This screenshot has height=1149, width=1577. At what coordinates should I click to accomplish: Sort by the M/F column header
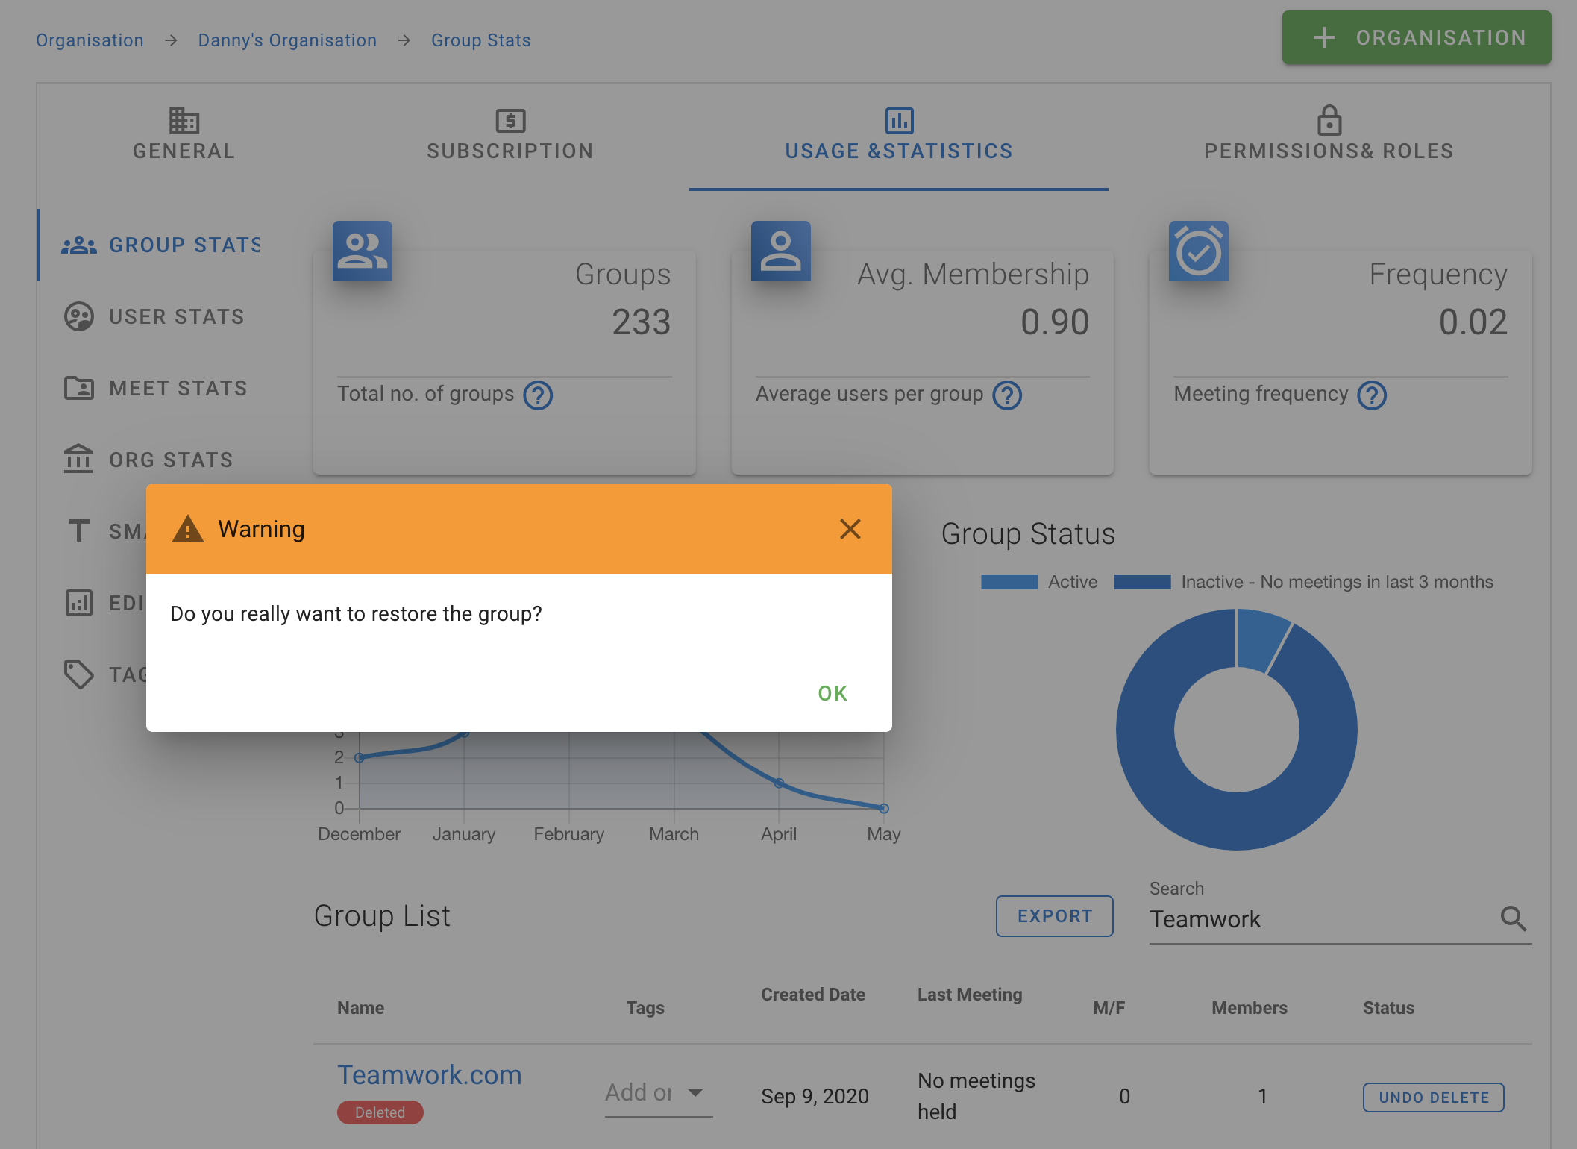1109,1008
